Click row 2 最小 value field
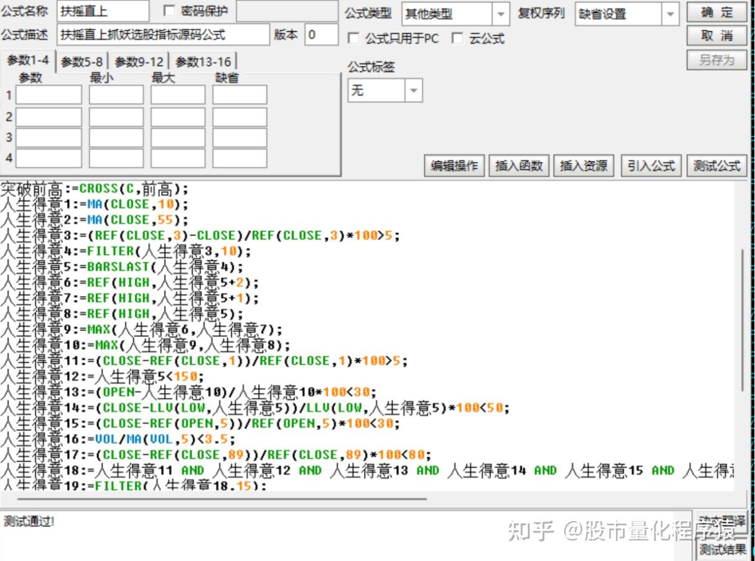The width and height of the screenshot is (755, 561). point(116,117)
